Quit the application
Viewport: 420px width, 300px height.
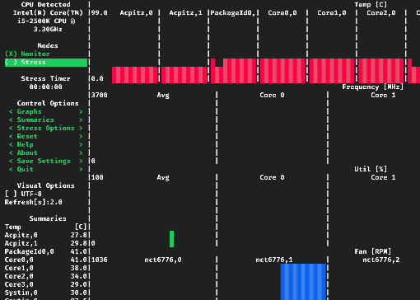tap(45, 169)
